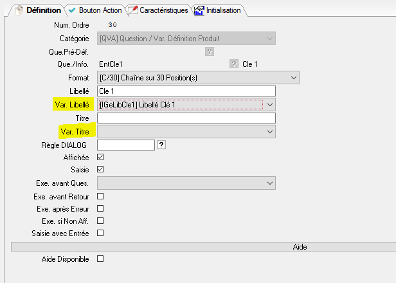396x283 pixels.
Task: Select the Définition tab
Action: [x=38, y=10]
